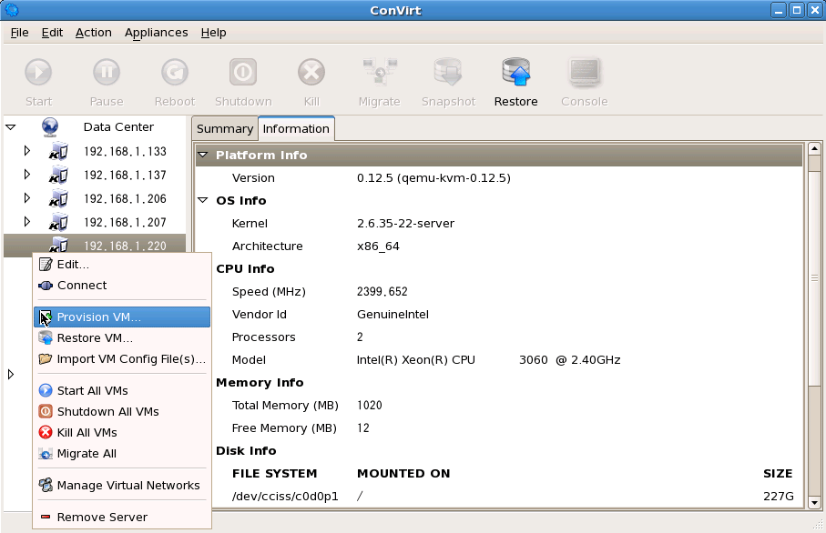The width and height of the screenshot is (826, 533).
Task: Select Import VM Config File(s)... entry
Action: (x=122, y=359)
